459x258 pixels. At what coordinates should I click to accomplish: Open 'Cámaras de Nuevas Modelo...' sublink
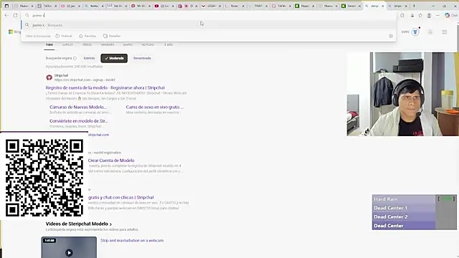click(x=78, y=107)
